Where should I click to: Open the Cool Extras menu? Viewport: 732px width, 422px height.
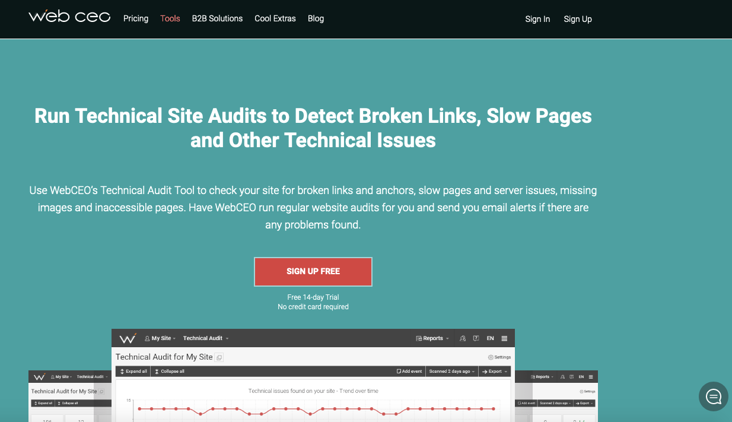275,18
